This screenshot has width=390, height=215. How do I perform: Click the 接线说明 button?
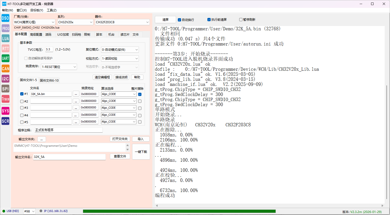pos(121,77)
